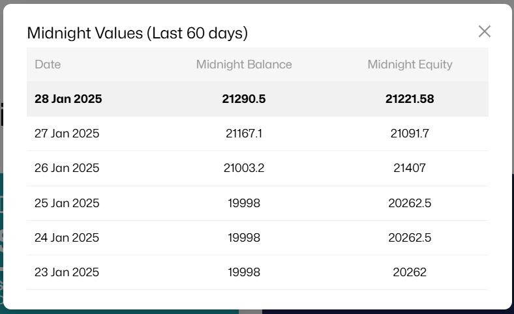Select the 28 Jan 2025 date cell
Screen dimensions: 514x314
(x=68, y=99)
